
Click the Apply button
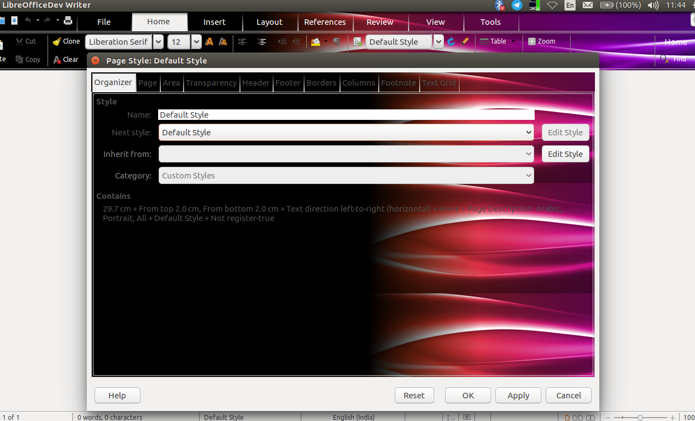tap(519, 396)
